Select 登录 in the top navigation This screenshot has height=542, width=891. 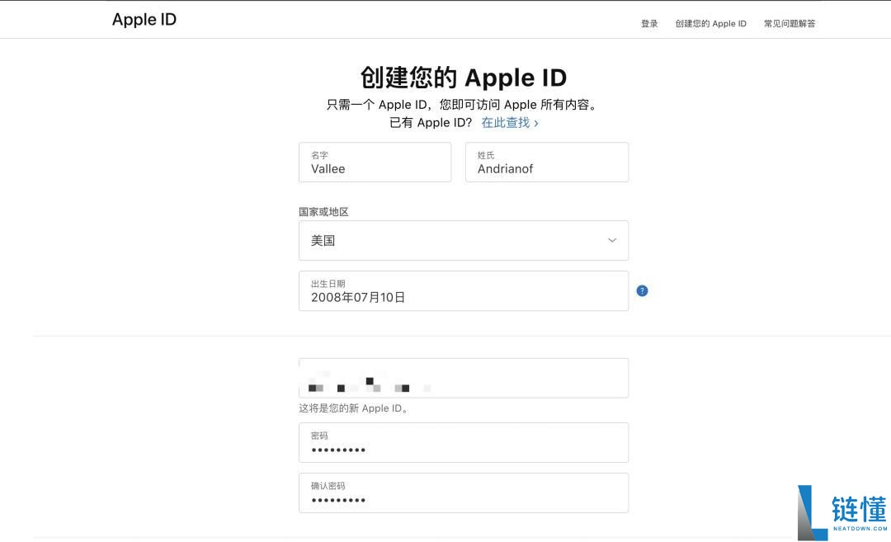[649, 23]
